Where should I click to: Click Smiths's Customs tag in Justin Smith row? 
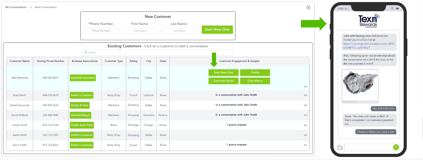pyautogui.click(x=82, y=135)
